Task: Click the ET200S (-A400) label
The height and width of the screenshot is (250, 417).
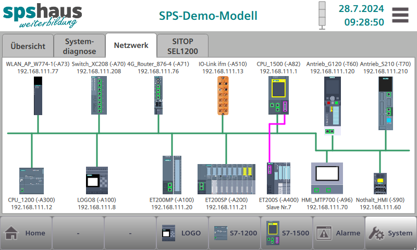Action: coord(279,200)
